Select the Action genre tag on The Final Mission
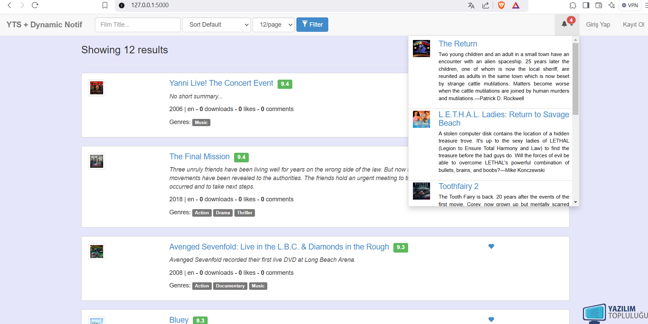Image resolution: width=648 pixels, height=324 pixels. point(202,213)
